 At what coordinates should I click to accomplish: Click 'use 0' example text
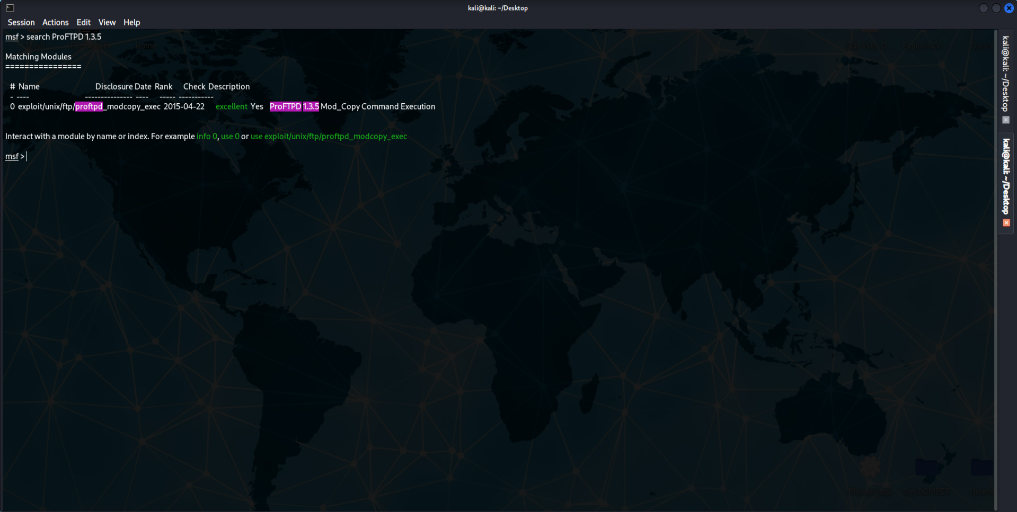tap(230, 136)
